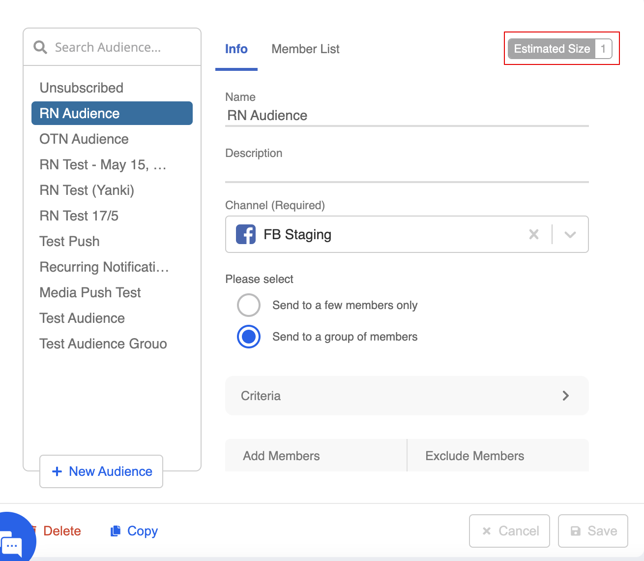644x561 pixels.
Task: Open RN Test - May 15 audience
Action: 112,164
